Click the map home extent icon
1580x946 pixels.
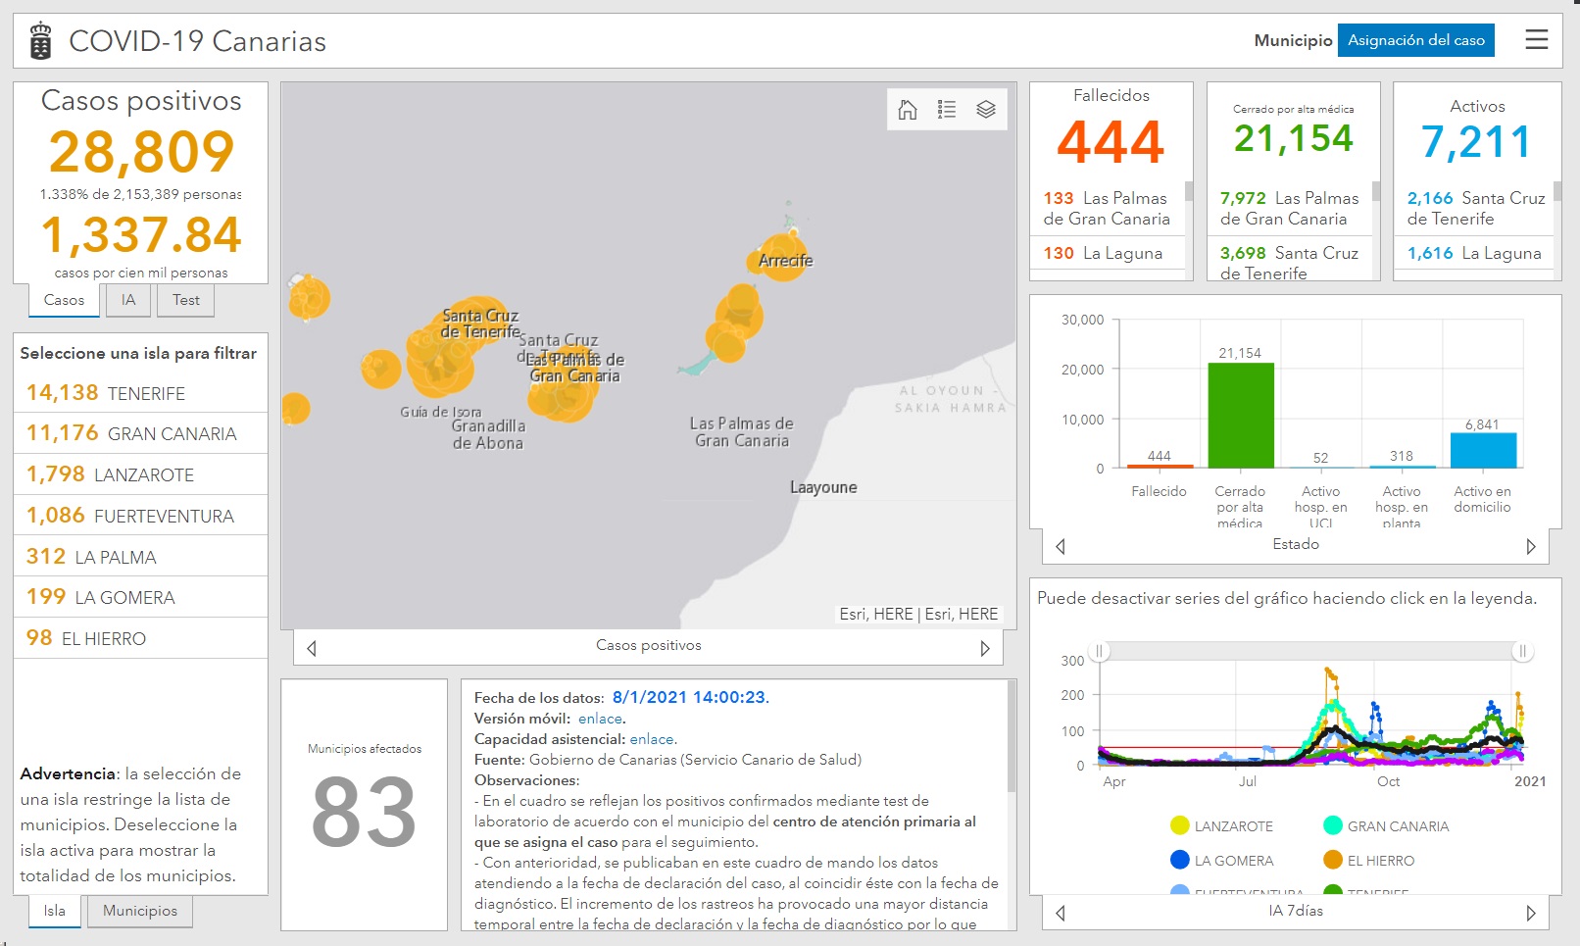(908, 110)
